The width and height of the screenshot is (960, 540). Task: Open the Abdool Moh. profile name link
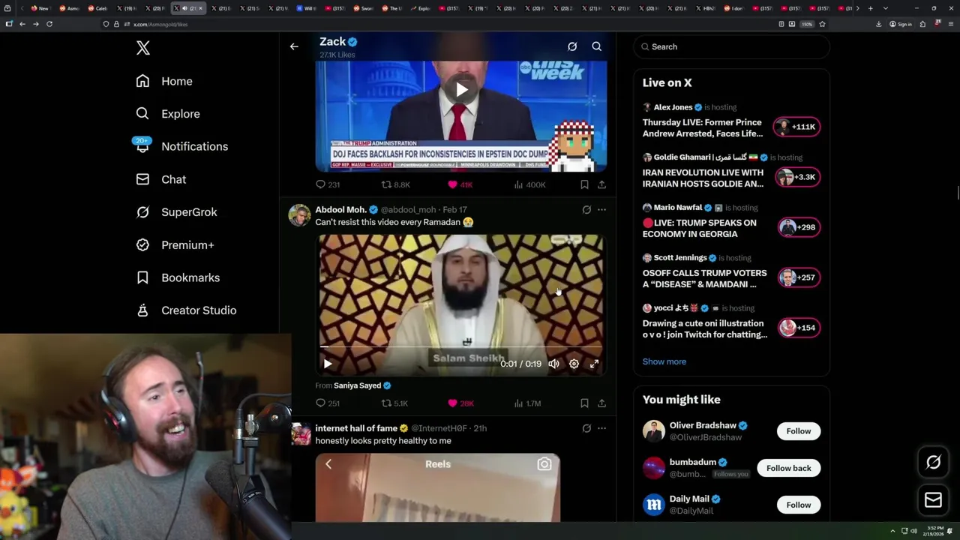[340, 210]
